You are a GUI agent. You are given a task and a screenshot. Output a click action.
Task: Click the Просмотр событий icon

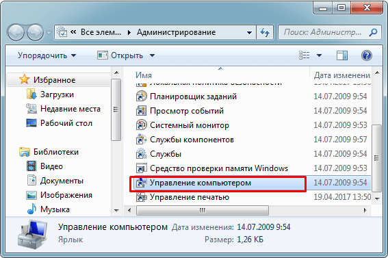(141, 111)
